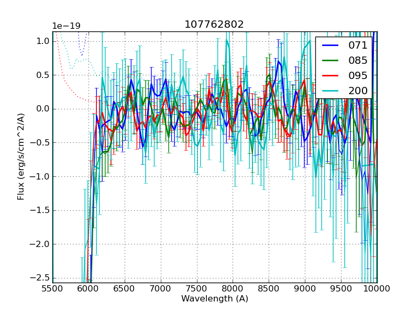Click the Flux (erg/s/cm^2/A) axis label
Screen dimensions: 419x314
[21, 157]
